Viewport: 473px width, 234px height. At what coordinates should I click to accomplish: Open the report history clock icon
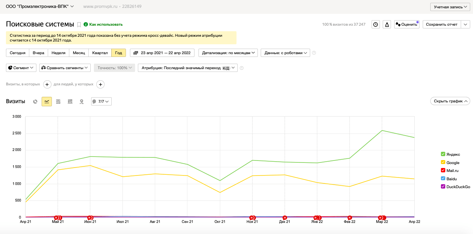[x=376, y=25]
